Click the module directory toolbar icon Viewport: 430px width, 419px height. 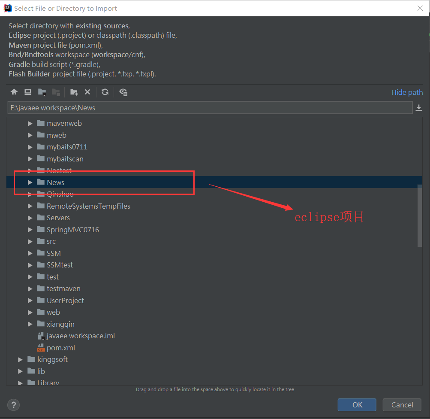(56, 92)
